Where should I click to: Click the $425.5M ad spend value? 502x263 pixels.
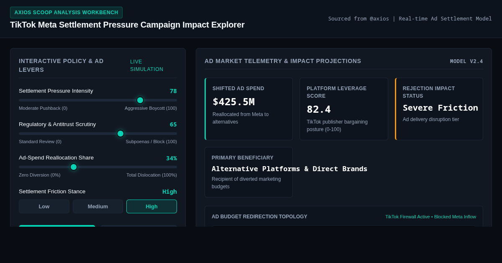(233, 102)
